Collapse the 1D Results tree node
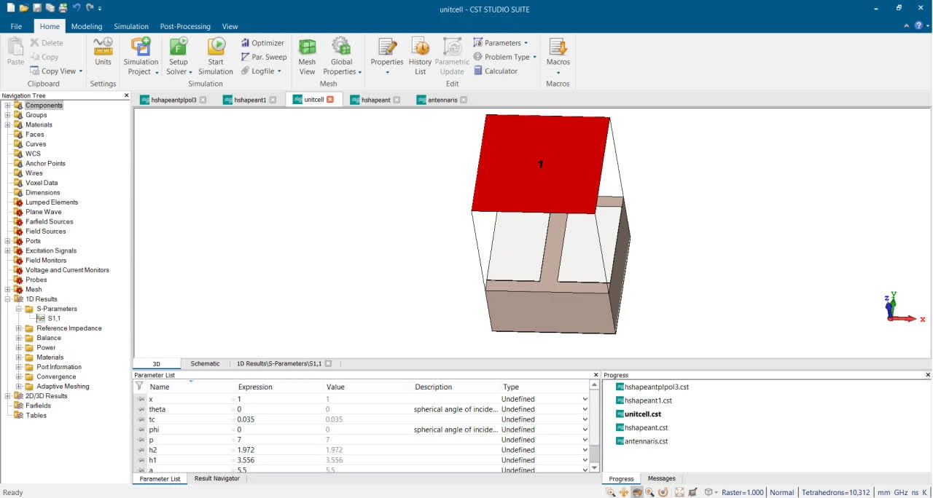 pyautogui.click(x=8, y=299)
